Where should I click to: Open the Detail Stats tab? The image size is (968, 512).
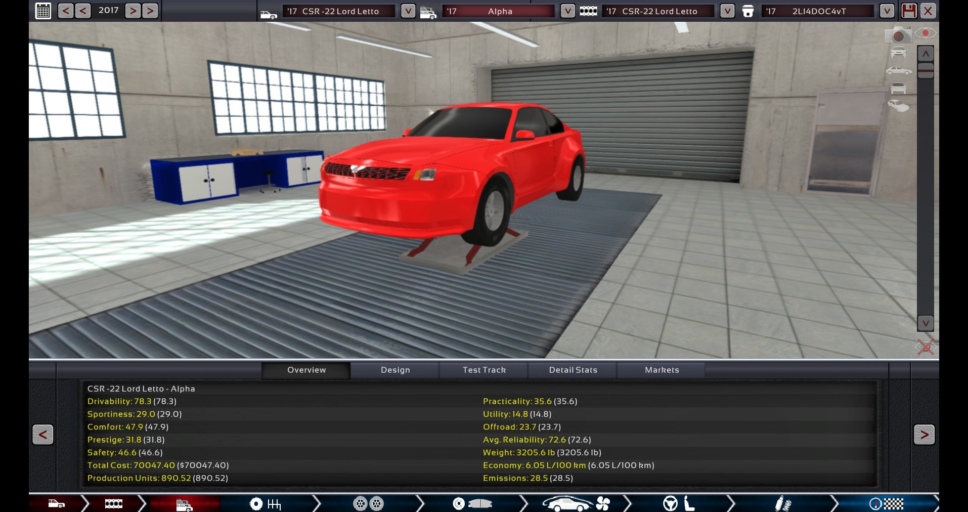click(x=573, y=370)
